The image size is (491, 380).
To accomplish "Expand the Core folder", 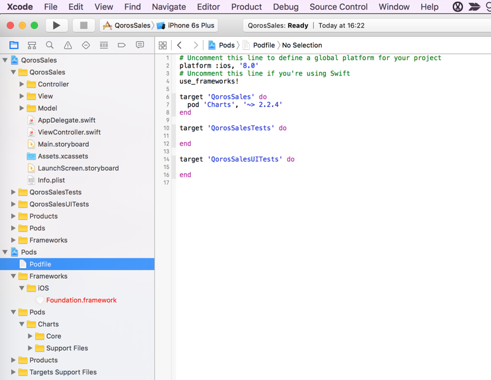I will tap(30, 336).
